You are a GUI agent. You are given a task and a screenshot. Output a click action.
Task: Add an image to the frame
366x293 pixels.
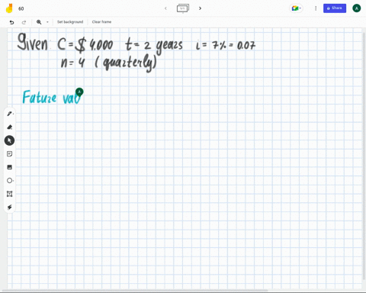point(10,167)
